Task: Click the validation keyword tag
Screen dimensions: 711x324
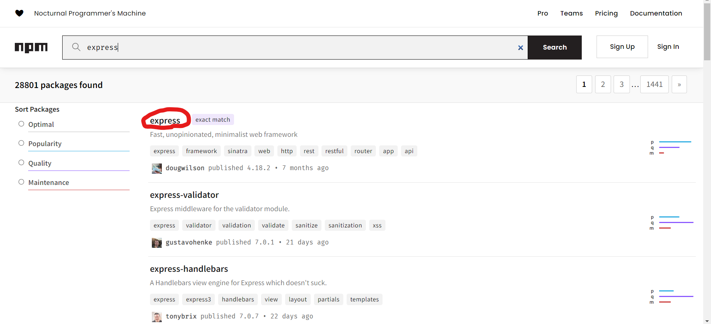Action: [x=237, y=225]
